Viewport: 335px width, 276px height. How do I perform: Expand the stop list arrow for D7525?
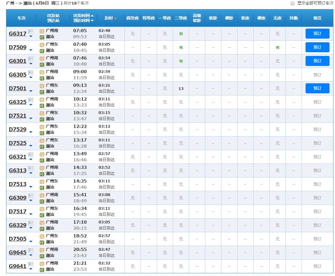click(31, 146)
